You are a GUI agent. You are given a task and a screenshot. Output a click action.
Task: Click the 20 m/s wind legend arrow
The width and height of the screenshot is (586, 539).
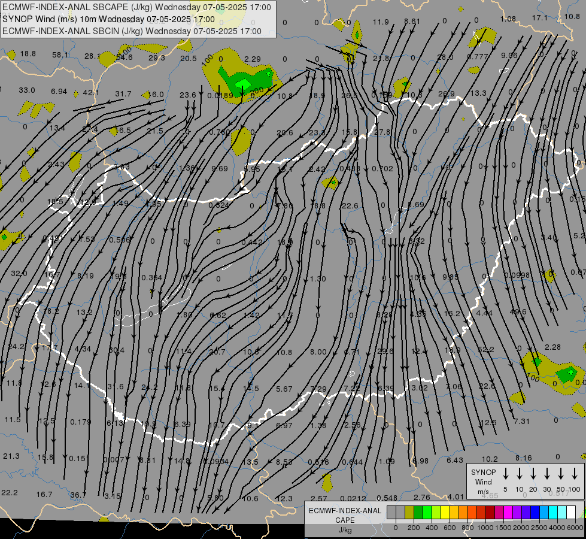pos(533,474)
